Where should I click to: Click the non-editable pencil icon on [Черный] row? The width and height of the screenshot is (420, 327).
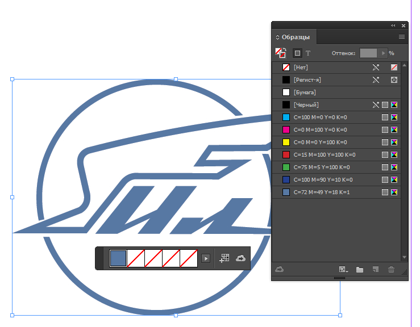[x=376, y=105]
